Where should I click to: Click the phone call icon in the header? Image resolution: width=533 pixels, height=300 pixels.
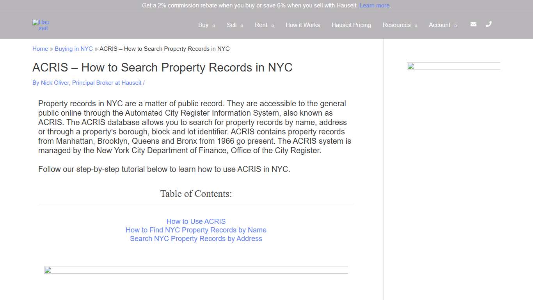[x=489, y=24]
